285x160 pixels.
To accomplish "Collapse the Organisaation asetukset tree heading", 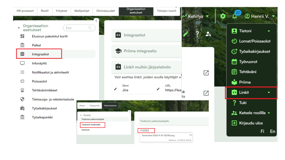I will click(19, 28).
